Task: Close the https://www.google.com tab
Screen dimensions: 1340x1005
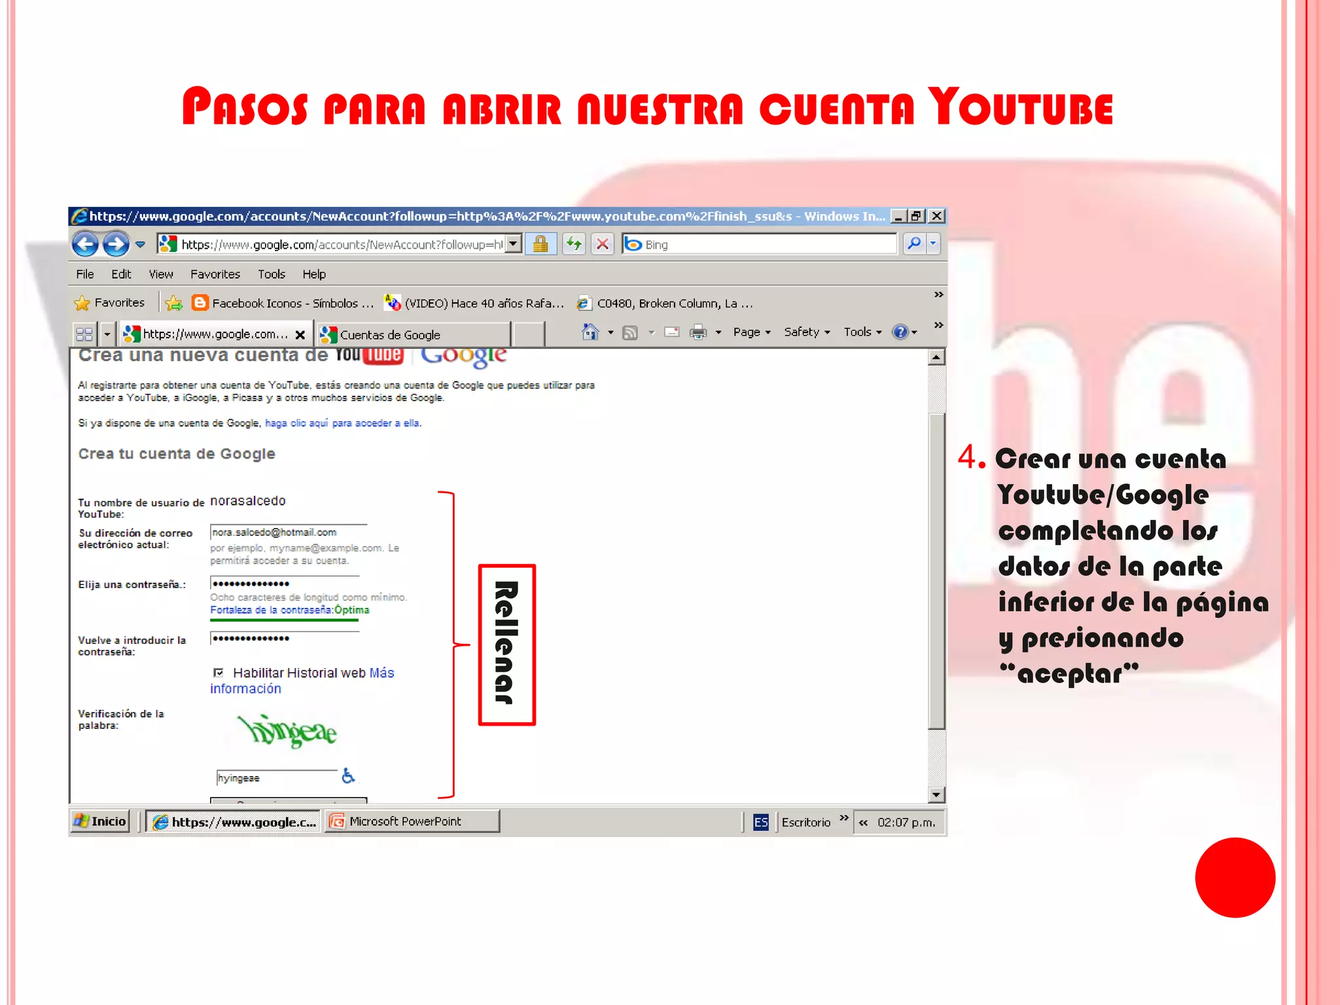Action: (x=300, y=335)
